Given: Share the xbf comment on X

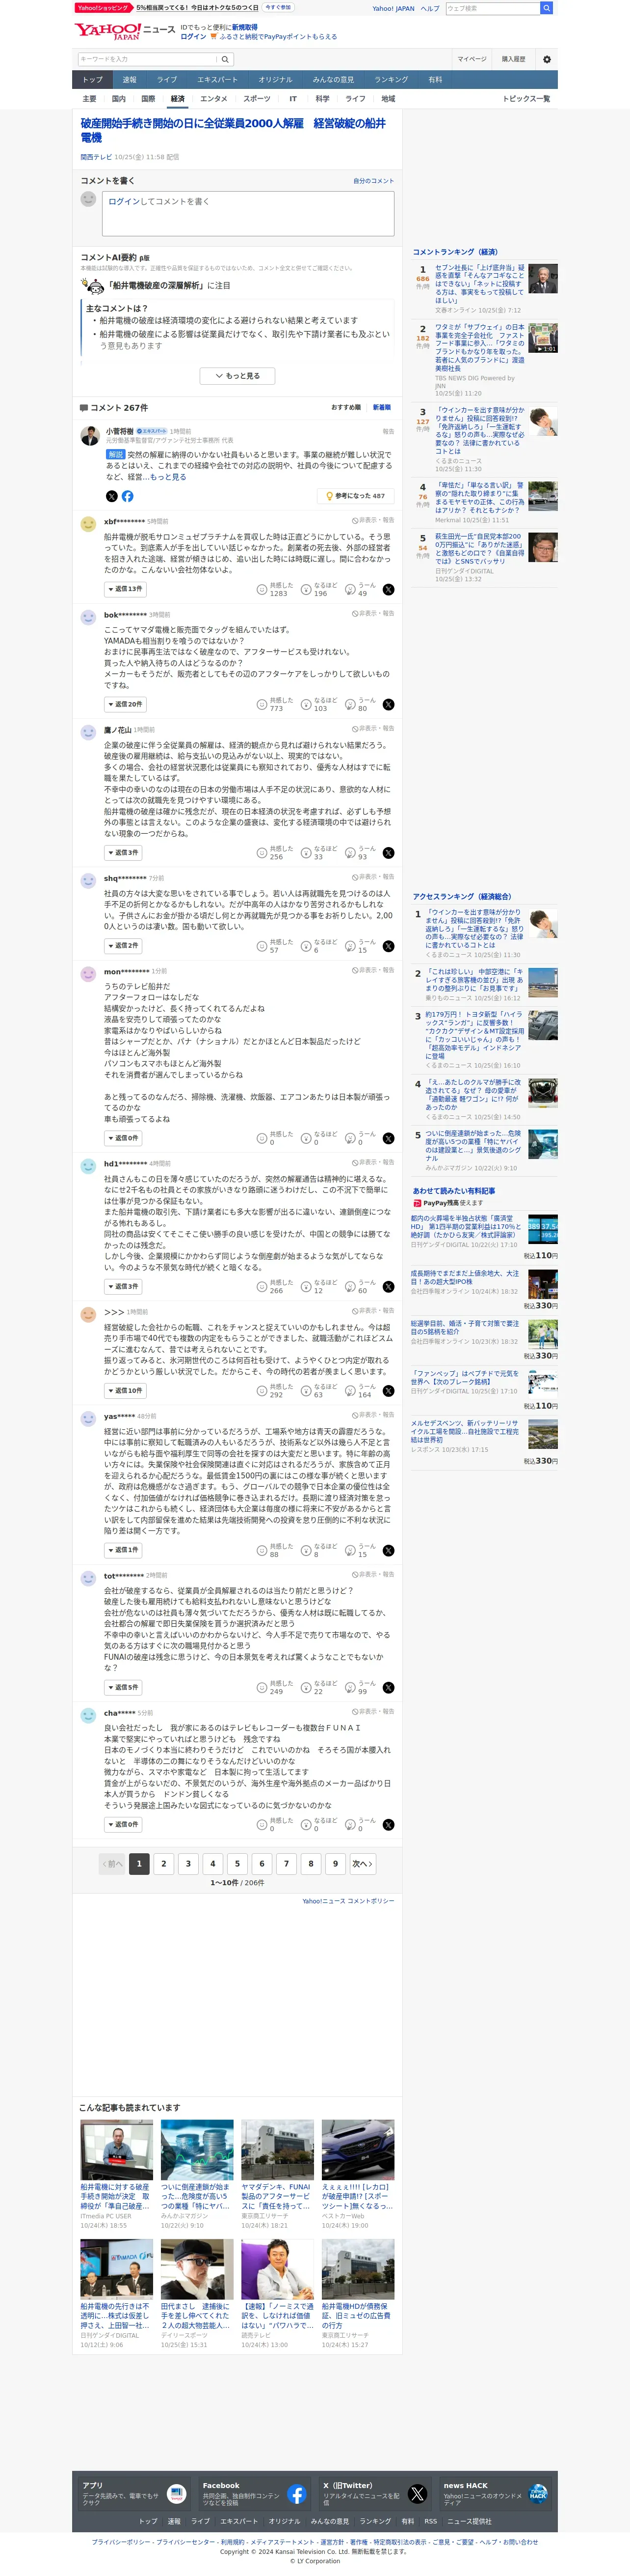Looking at the screenshot, I should point(389,590).
